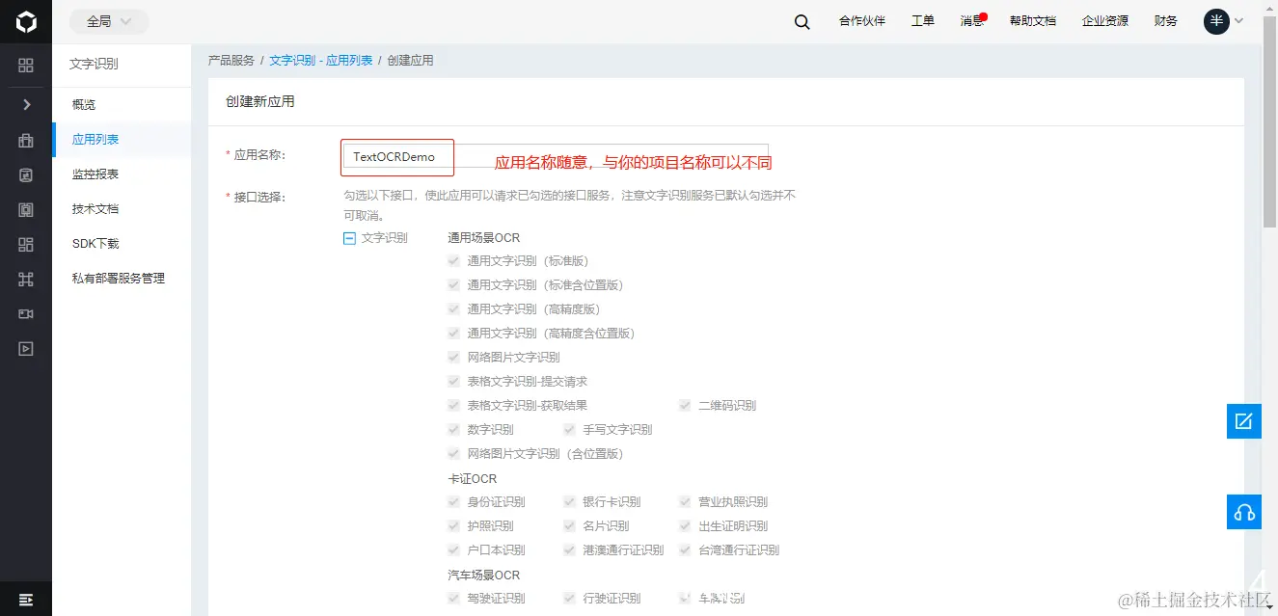Click the cube logo icon at top left
The width and height of the screenshot is (1278, 616).
25,20
